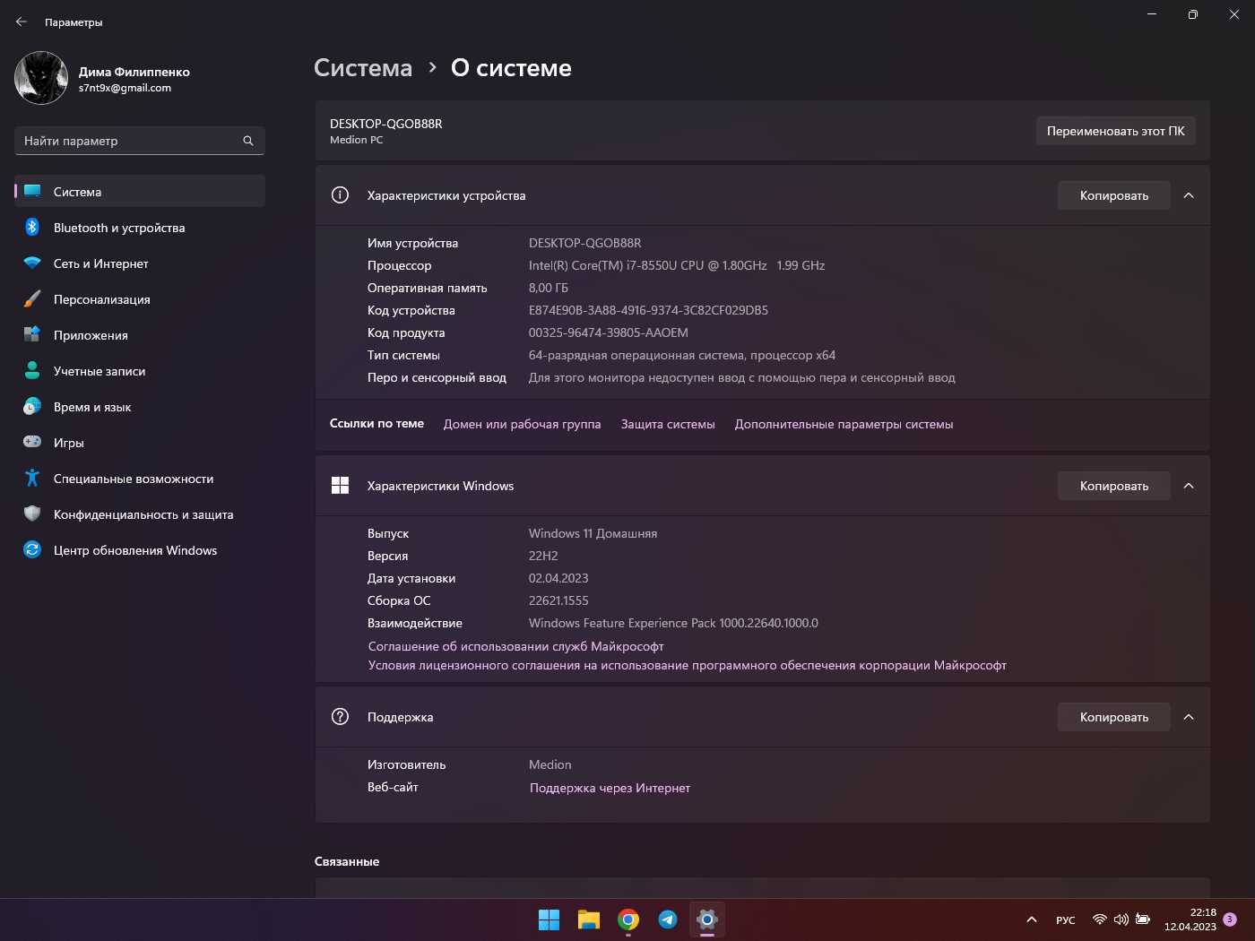Open 'Защита системы' link
Screen dimensions: 1255x941
[x=668, y=424]
